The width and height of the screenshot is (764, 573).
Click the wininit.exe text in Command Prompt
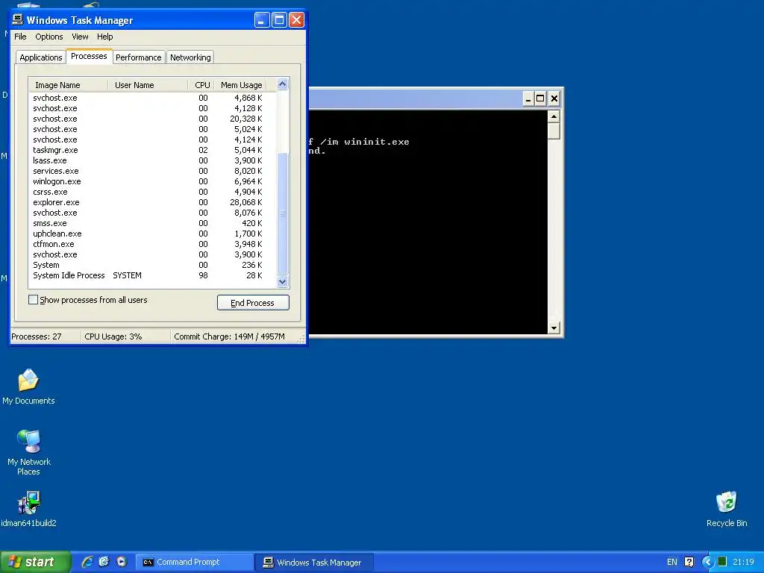(x=377, y=142)
